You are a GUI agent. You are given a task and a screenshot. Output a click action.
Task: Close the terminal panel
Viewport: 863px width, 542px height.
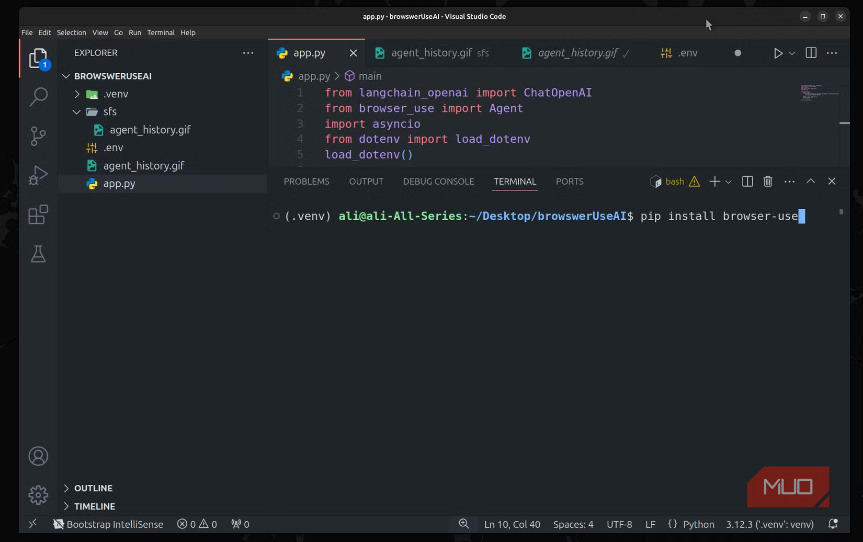click(x=832, y=182)
